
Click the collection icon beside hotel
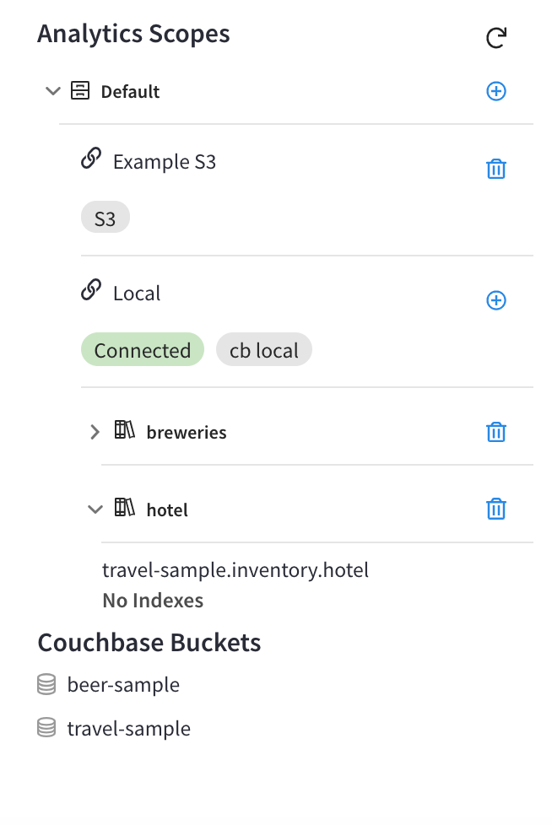point(125,509)
